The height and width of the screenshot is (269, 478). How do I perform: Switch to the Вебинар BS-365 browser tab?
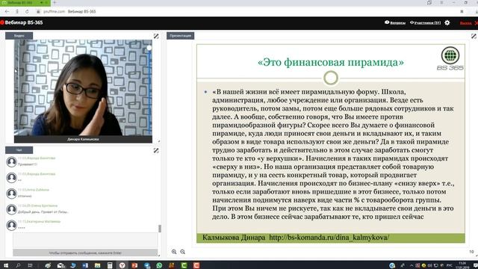coord(25,3)
